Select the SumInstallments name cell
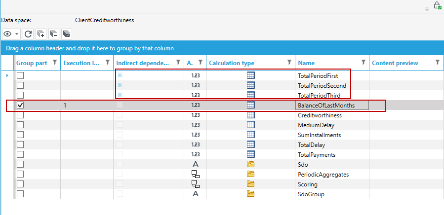The height and width of the screenshot is (215, 444). pos(332,135)
